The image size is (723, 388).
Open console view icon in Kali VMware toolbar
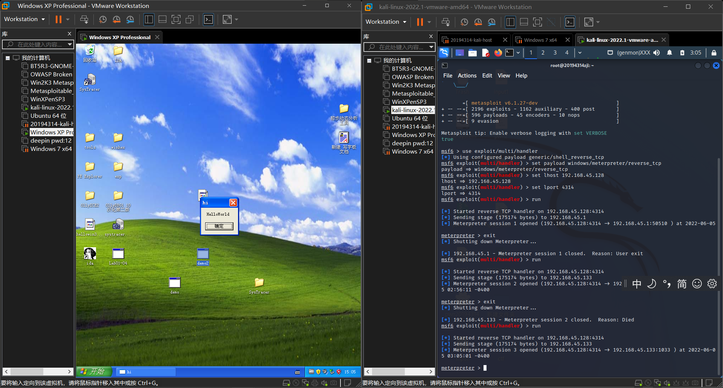570,22
